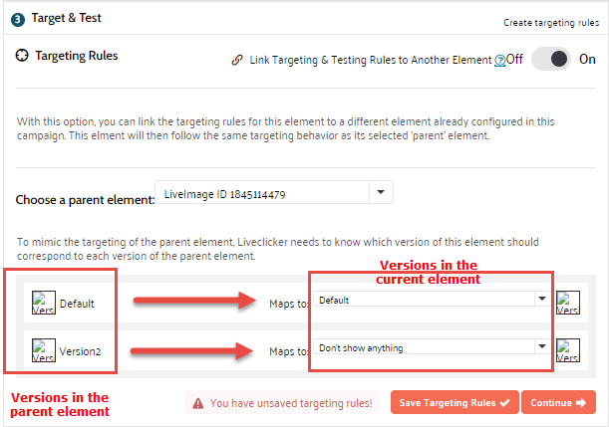Toggle the link targeting rules switch
Viewport: 609px width, 427px height.
click(550, 60)
